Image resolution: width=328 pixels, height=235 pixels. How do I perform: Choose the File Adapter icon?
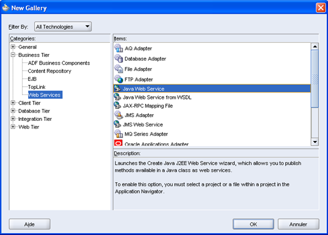pos(119,69)
